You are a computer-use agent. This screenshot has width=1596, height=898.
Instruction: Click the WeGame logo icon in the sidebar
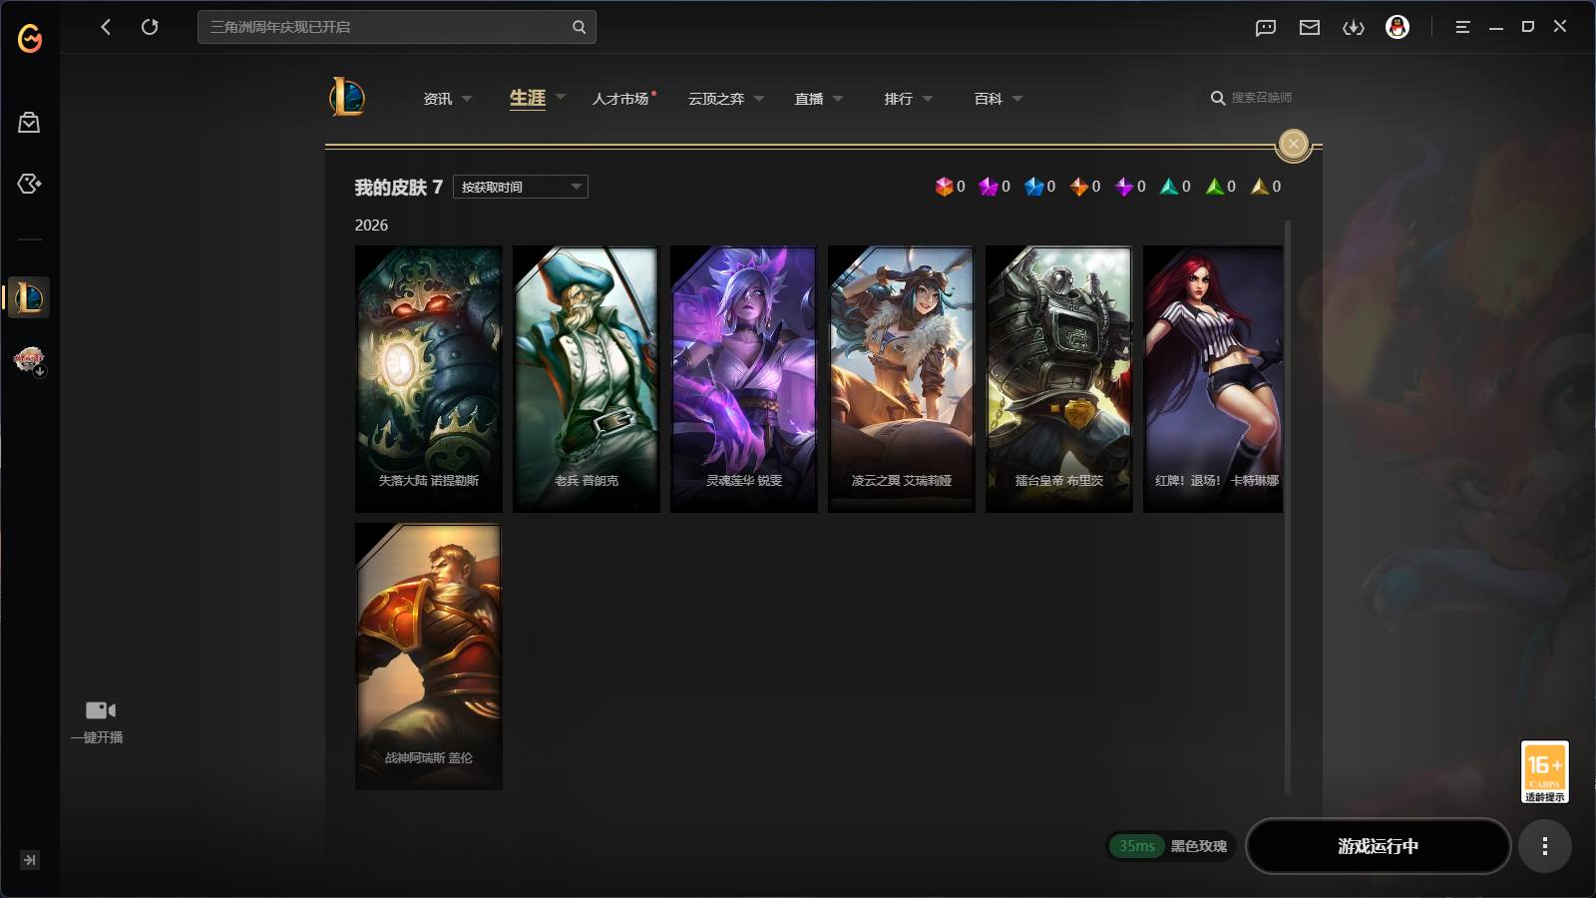click(x=30, y=38)
